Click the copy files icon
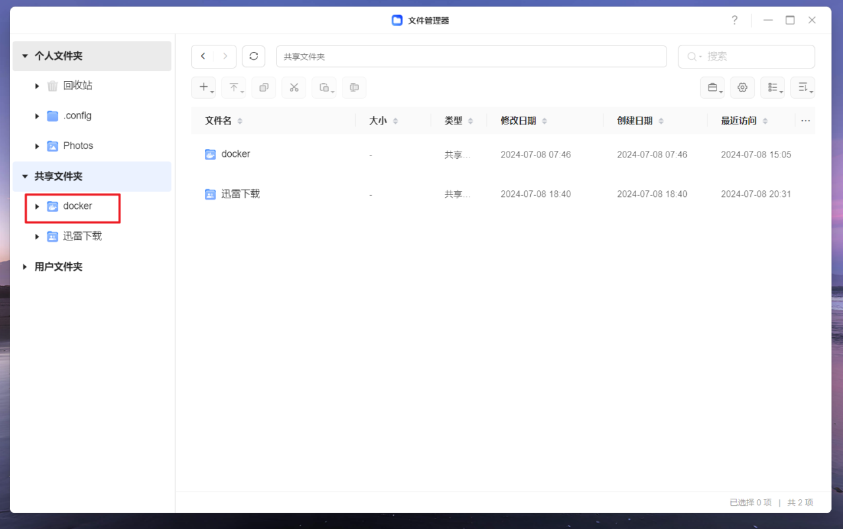Screen dimensions: 843x529 click(263, 87)
